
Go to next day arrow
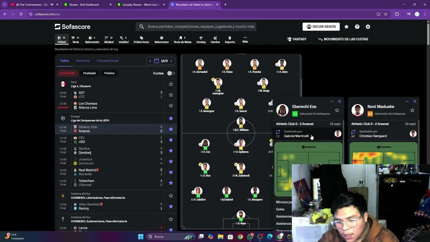(171, 61)
